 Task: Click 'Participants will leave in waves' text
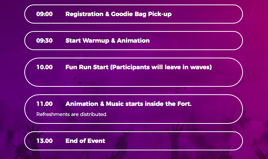point(161,67)
